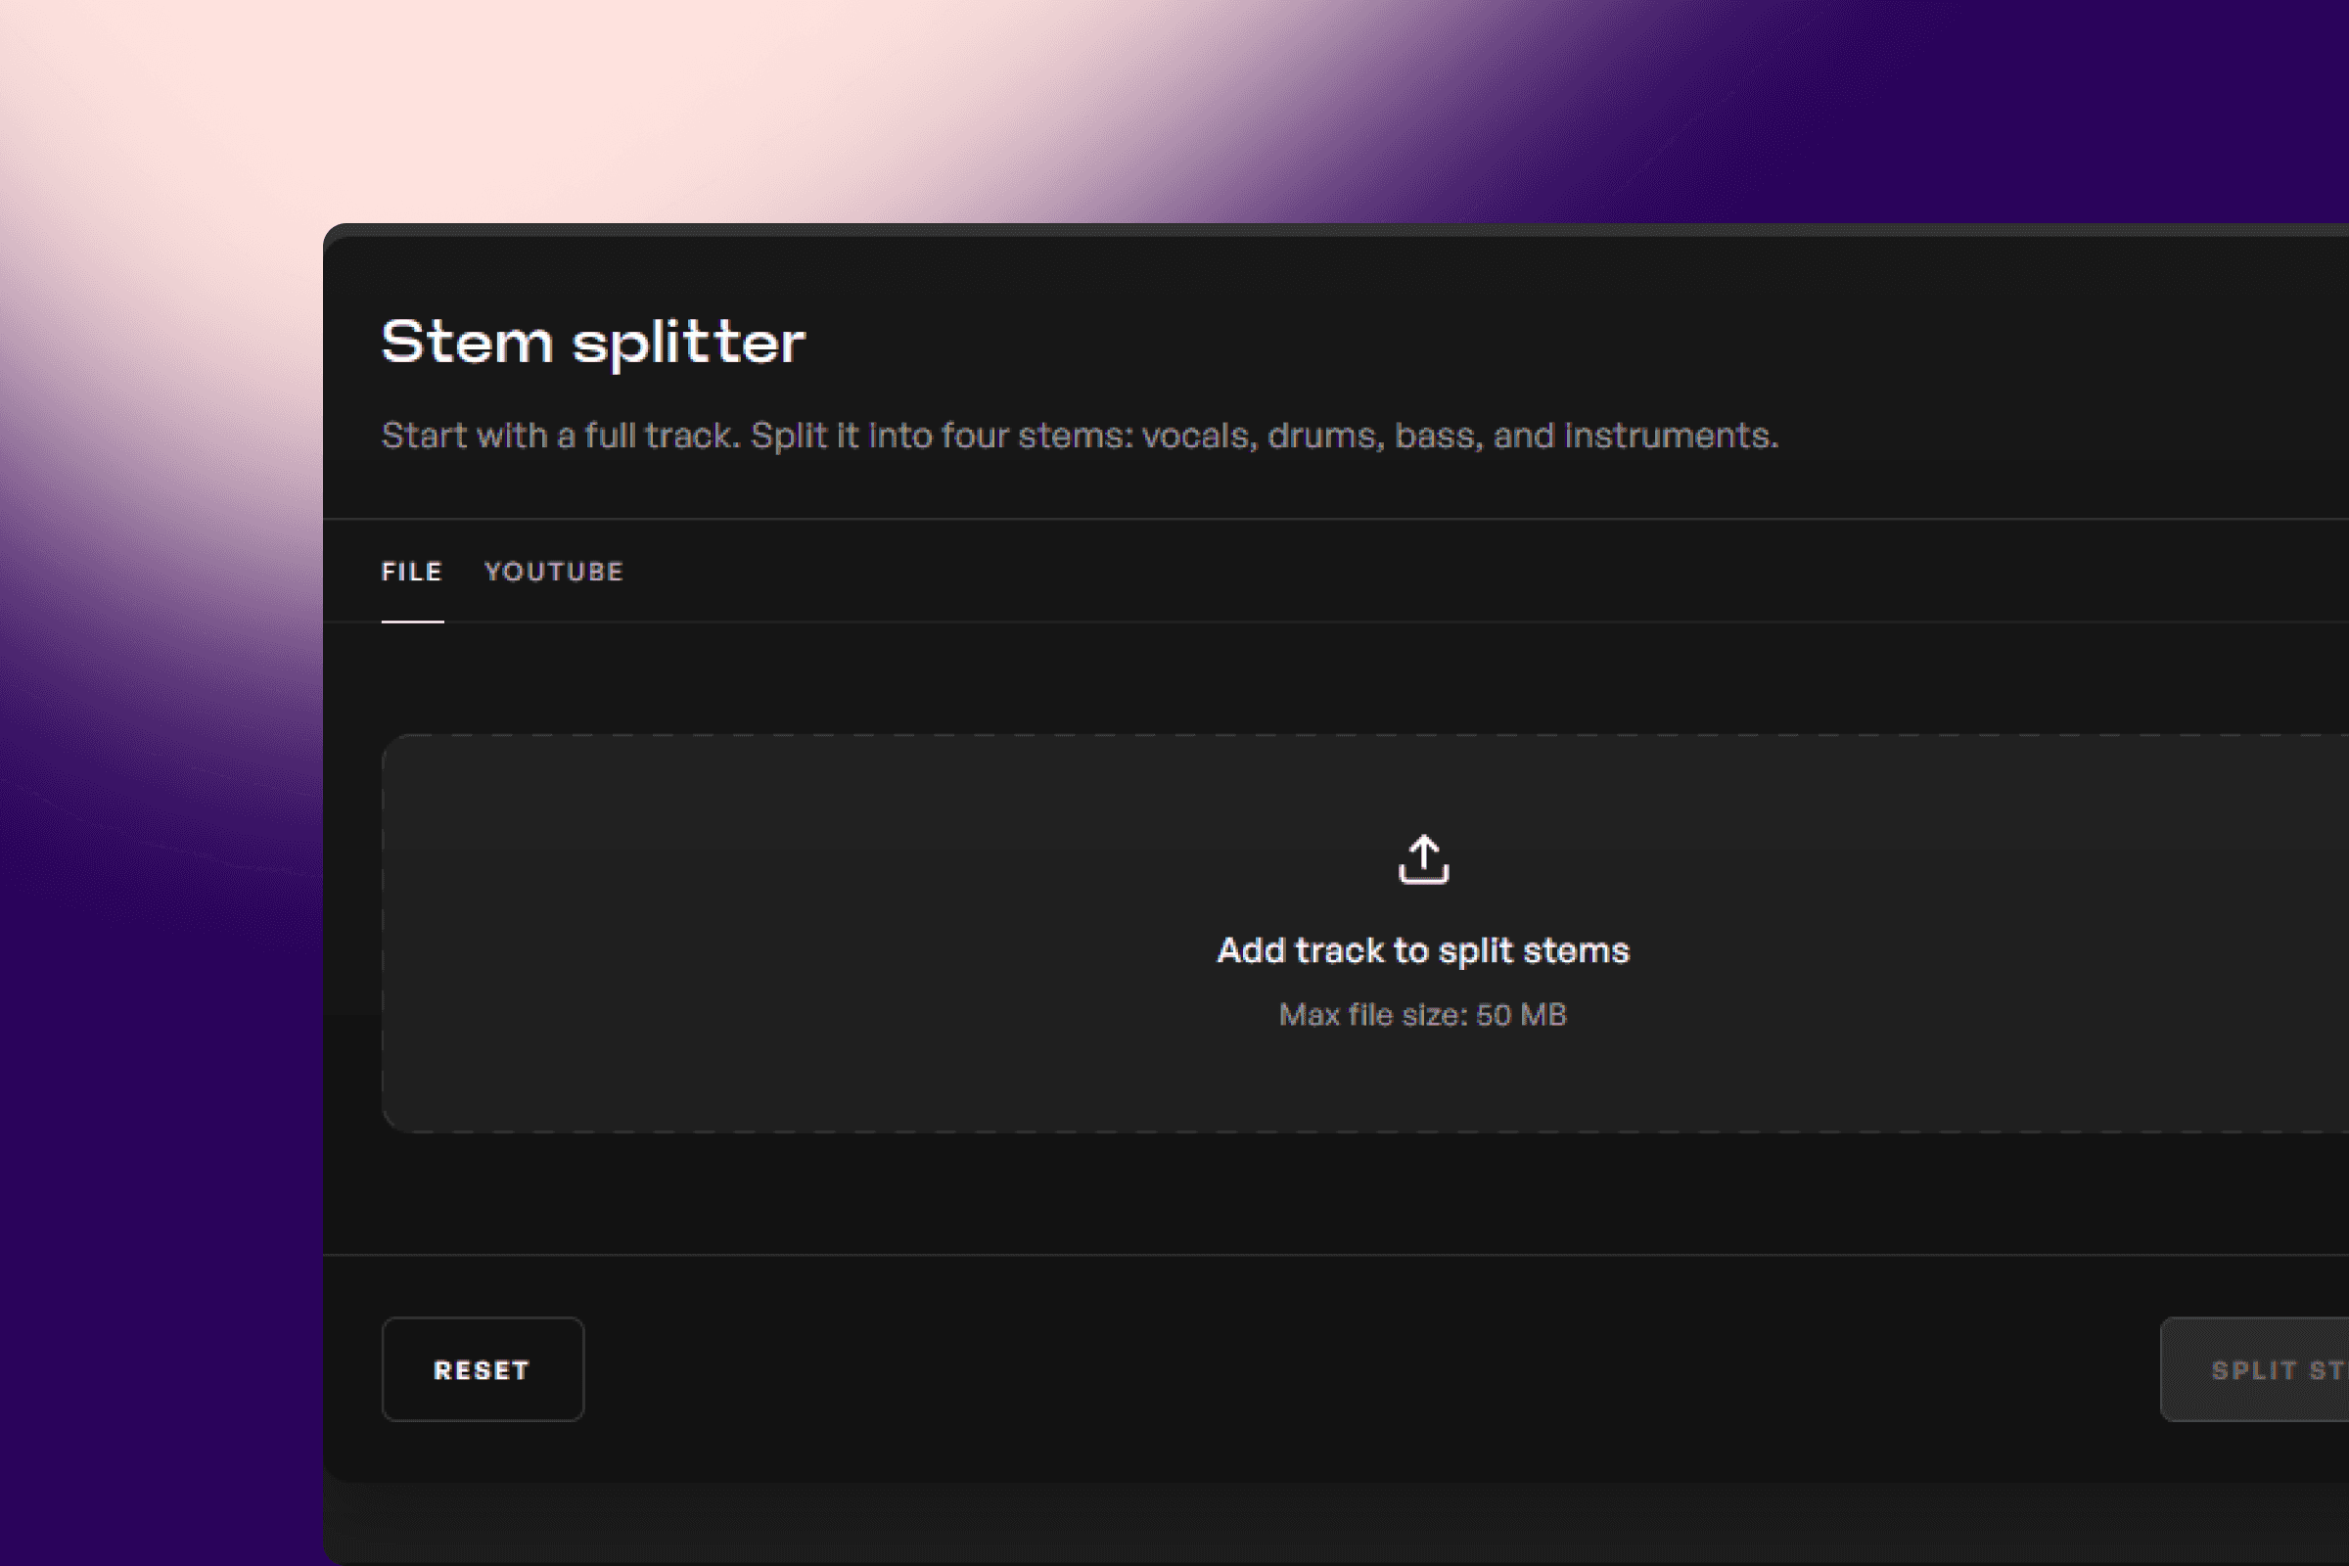
Task: Select the FILE tab
Action: click(x=411, y=572)
